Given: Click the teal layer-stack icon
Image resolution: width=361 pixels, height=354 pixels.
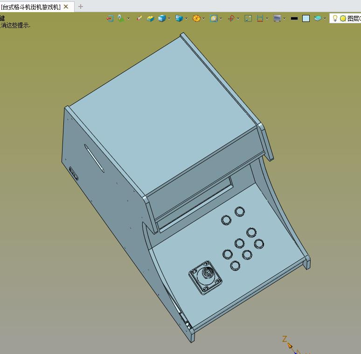Looking at the screenshot, I should point(318,18).
